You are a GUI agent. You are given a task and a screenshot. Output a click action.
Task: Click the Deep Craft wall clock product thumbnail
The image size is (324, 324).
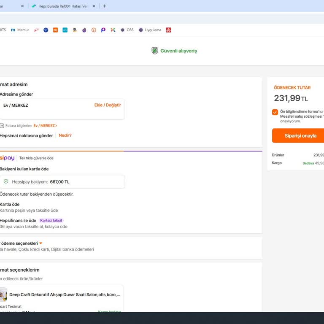3,294
